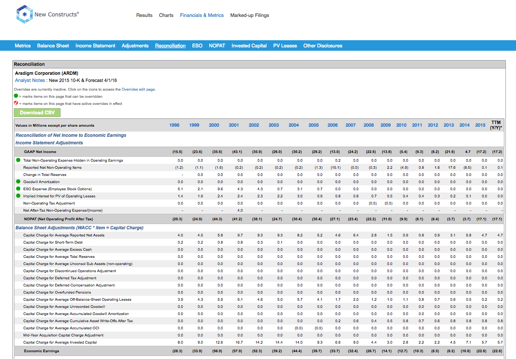Click the green legend dot for overridable items

[16, 96]
